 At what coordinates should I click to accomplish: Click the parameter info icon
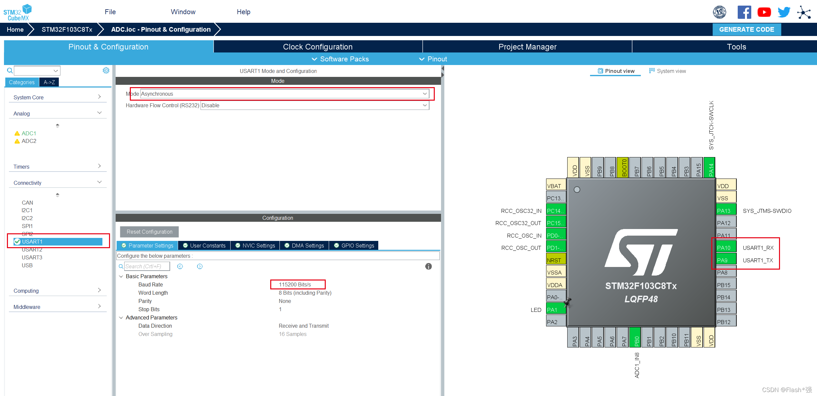(x=428, y=266)
